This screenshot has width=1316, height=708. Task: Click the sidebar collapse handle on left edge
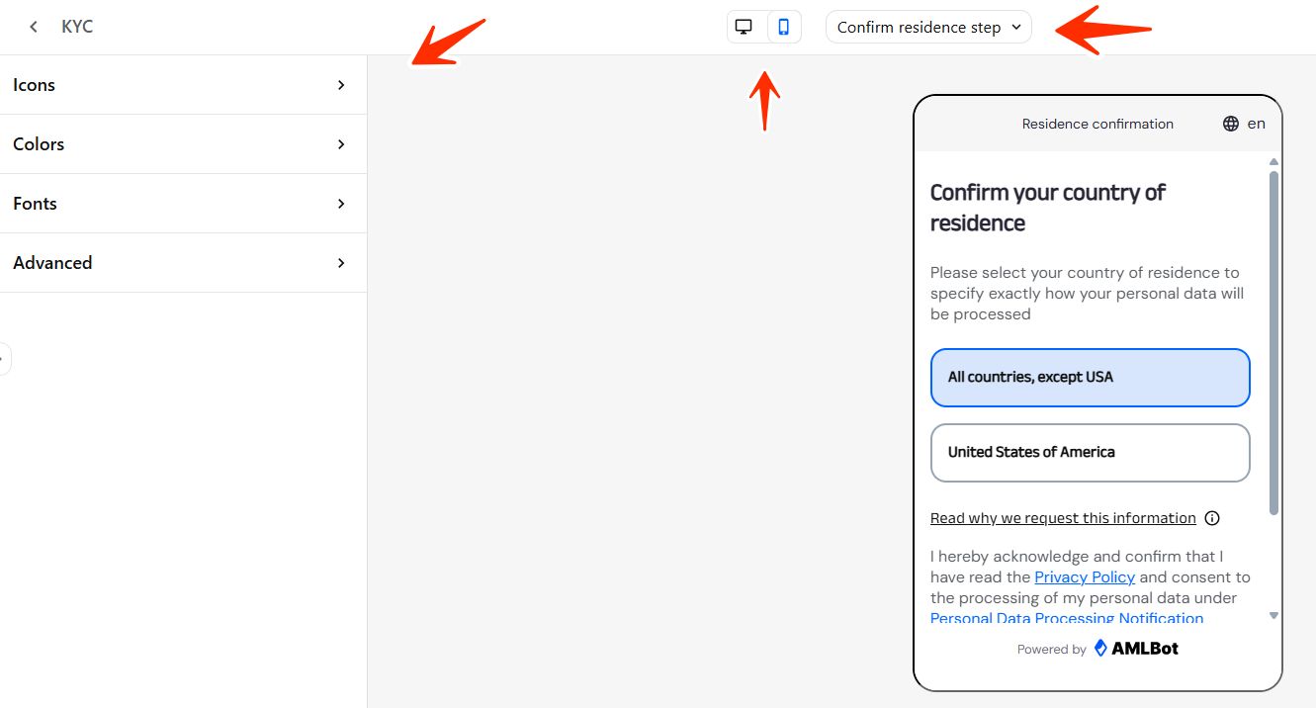(x=4, y=359)
